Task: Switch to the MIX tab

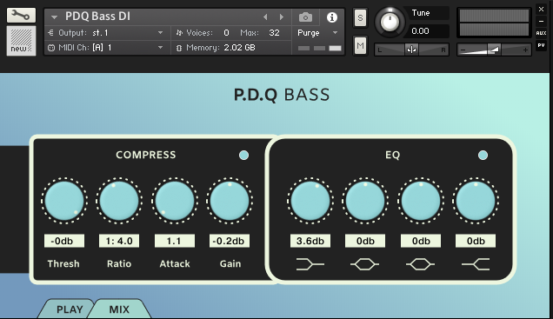Action: [x=120, y=309]
